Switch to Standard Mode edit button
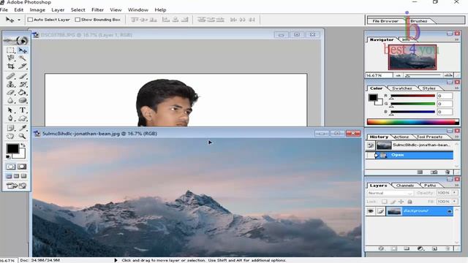The width and height of the screenshot is (468, 263). [x=11, y=167]
